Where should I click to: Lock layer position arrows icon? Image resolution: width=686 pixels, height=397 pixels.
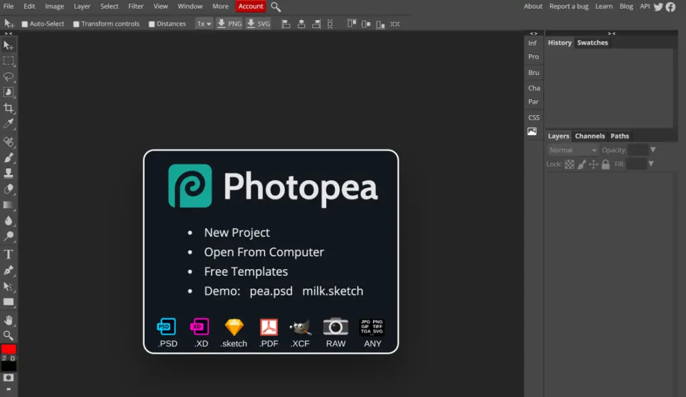tap(594, 165)
